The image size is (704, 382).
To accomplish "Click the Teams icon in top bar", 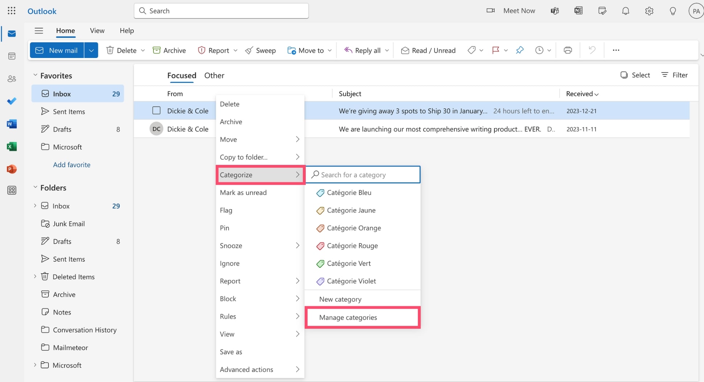I will (x=555, y=11).
